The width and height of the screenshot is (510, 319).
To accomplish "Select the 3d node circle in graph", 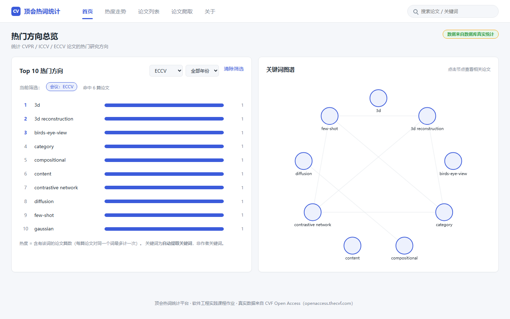I will 378,98.
